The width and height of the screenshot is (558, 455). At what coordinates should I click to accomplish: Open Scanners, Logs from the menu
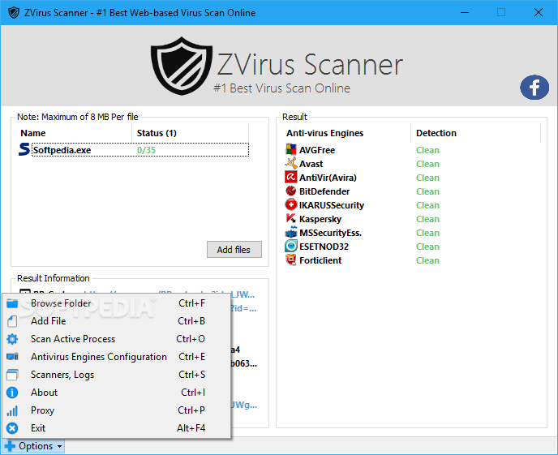click(117, 375)
